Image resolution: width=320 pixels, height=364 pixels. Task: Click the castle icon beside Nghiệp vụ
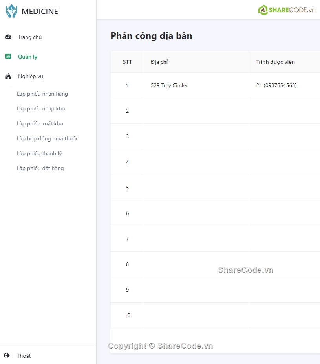click(8, 76)
